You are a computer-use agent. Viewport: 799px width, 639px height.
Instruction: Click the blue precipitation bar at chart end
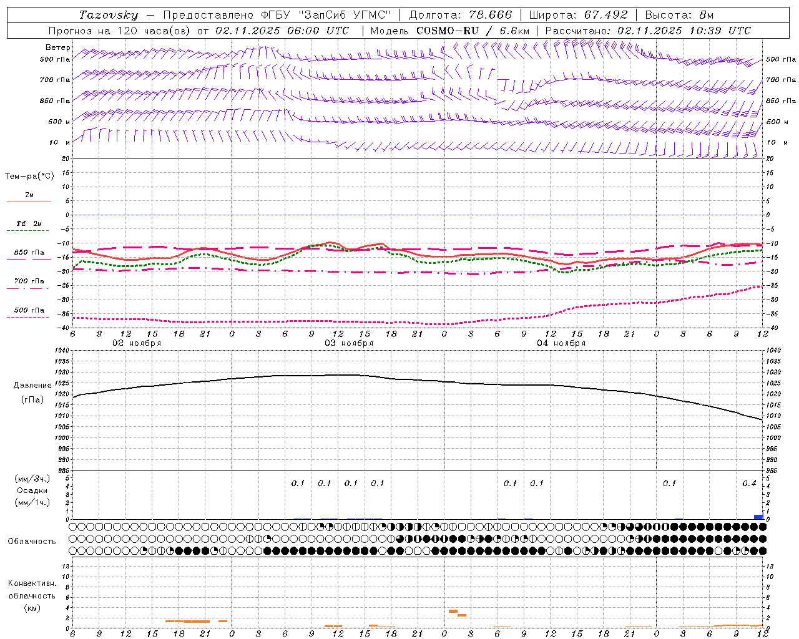(x=758, y=517)
